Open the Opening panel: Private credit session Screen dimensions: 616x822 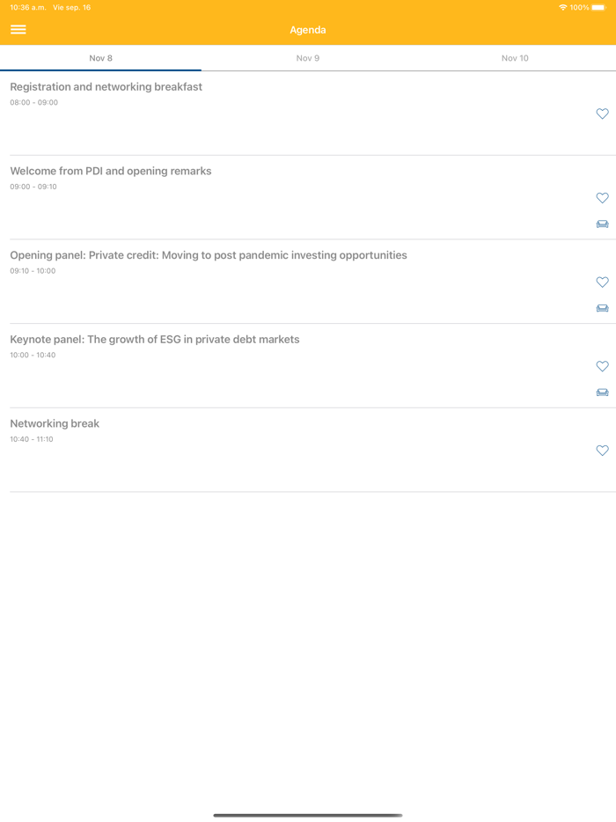(x=209, y=255)
